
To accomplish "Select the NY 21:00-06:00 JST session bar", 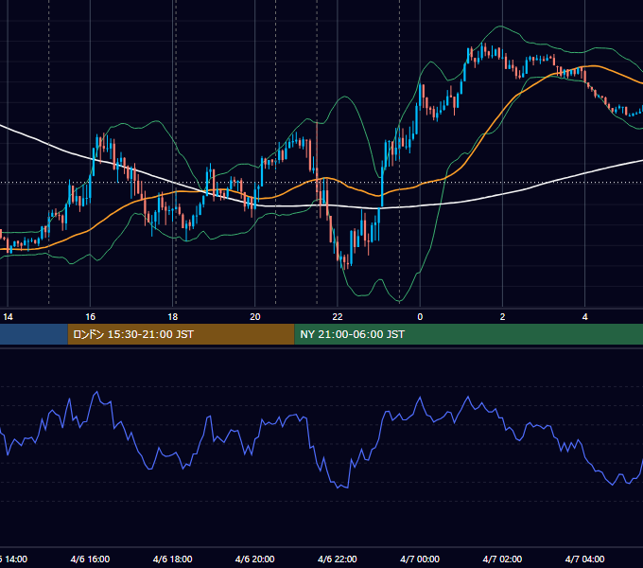I will click(469, 334).
